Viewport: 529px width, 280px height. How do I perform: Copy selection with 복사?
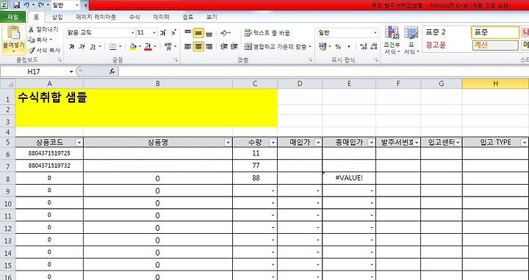click(40, 40)
